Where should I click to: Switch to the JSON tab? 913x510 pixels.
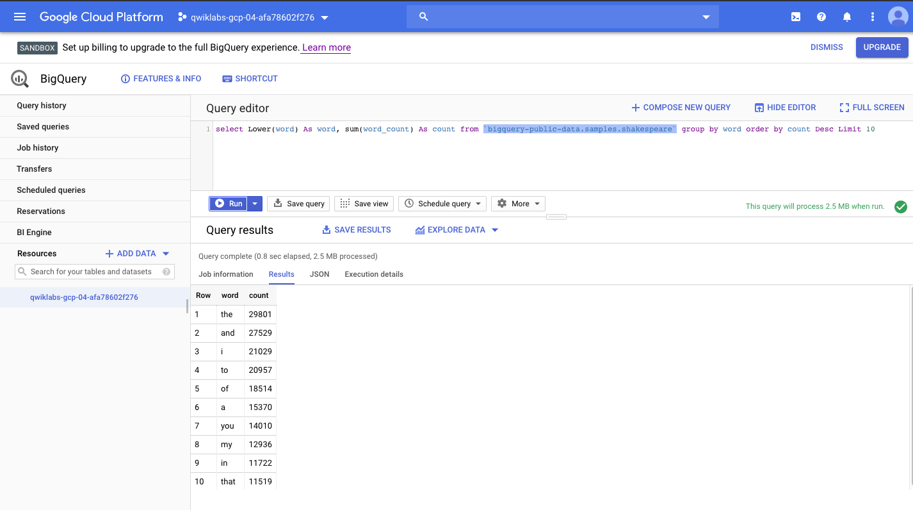[319, 274]
